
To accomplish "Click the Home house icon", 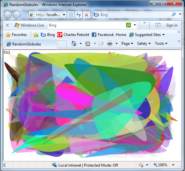I will point(74,44).
